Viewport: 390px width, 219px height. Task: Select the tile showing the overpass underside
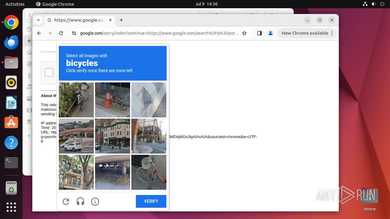coord(112,172)
